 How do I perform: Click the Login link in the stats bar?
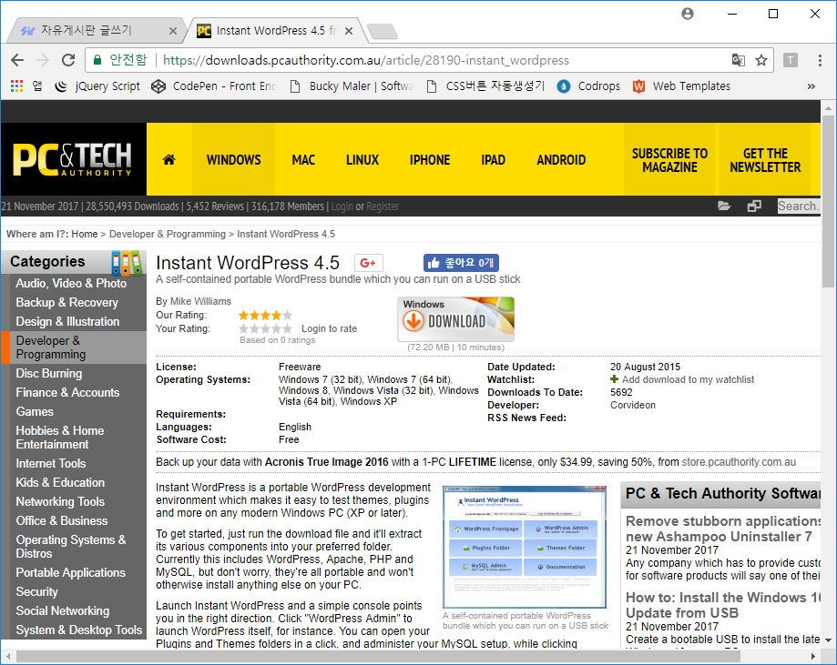point(342,207)
